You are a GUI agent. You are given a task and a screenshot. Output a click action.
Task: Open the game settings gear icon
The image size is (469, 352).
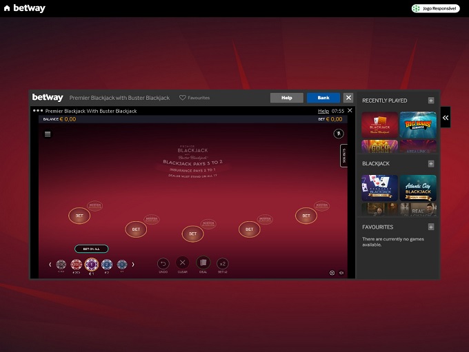point(332,273)
